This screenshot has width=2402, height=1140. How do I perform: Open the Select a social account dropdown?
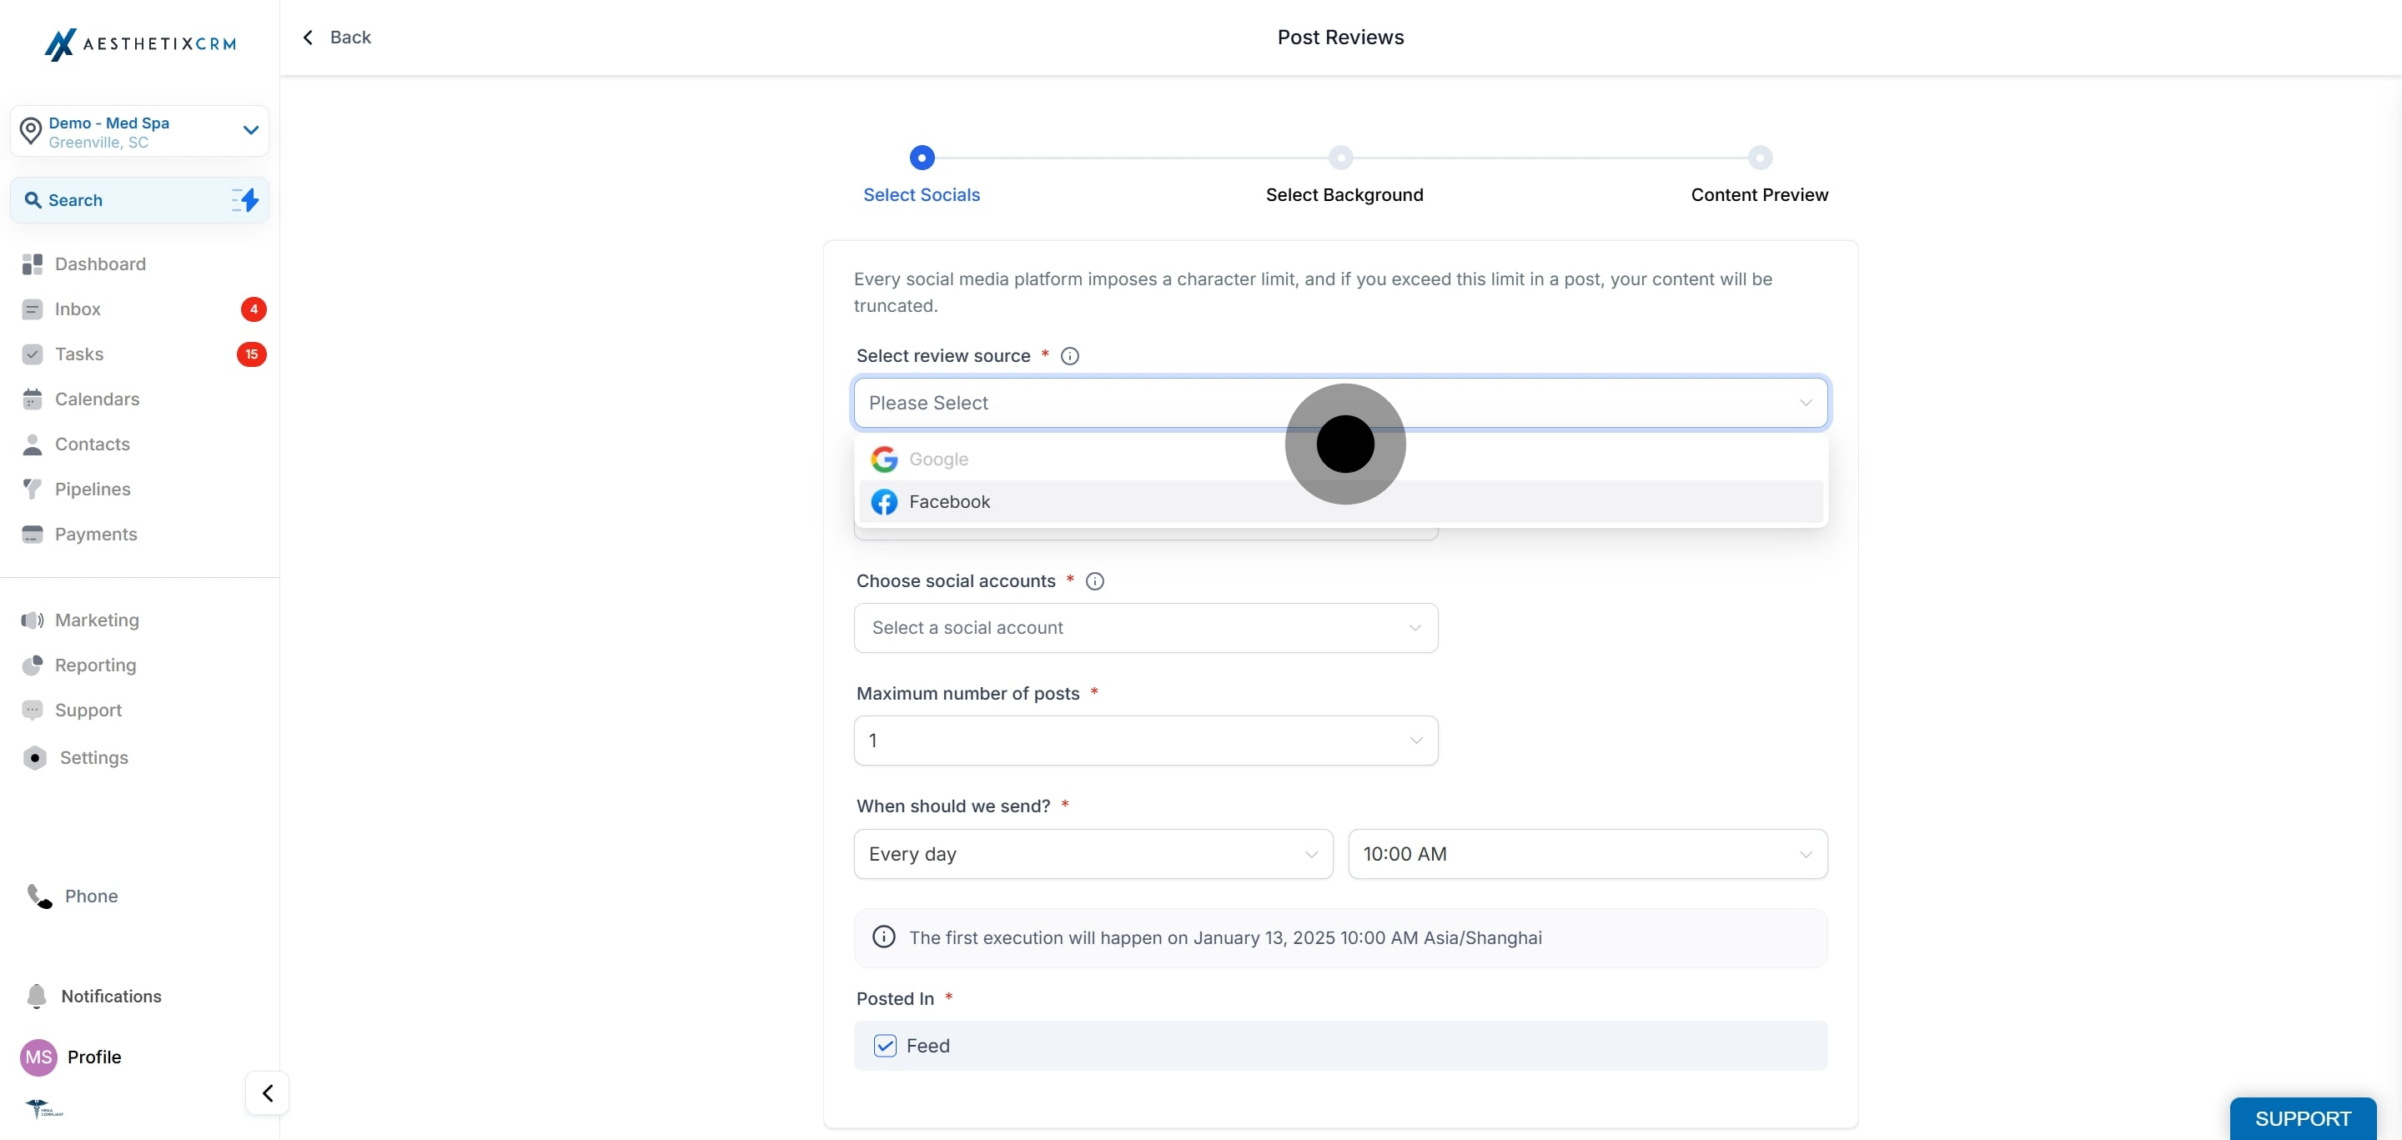tap(1146, 628)
